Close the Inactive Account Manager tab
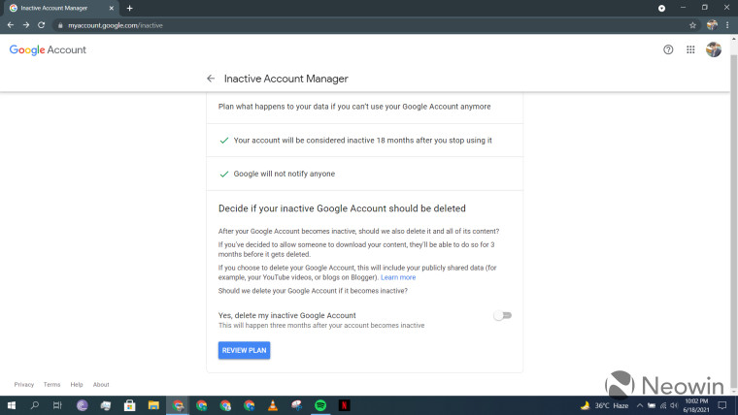 click(112, 8)
